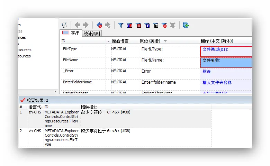Click the spell check validation icon
The width and height of the screenshot is (270, 166).
tap(64, 25)
